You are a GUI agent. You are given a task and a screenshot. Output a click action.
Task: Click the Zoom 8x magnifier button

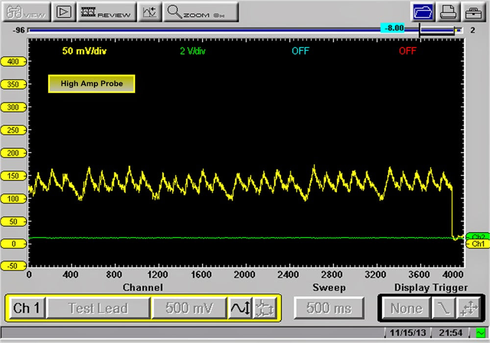(x=200, y=12)
